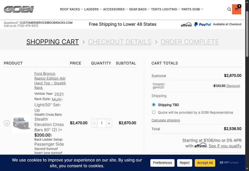Click the quantity input field
The height and width of the screenshot is (171, 249).
(x=102, y=123)
